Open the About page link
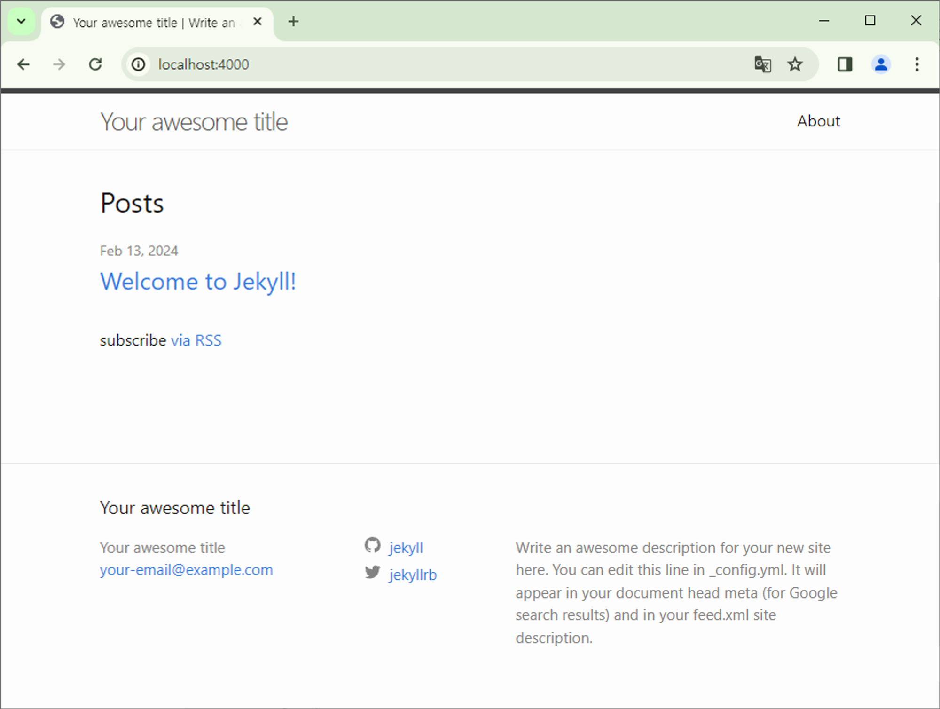 pos(818,121)
